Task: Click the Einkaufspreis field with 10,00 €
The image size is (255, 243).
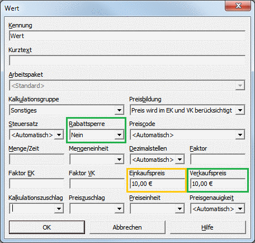Action: [x=157, y=184]
